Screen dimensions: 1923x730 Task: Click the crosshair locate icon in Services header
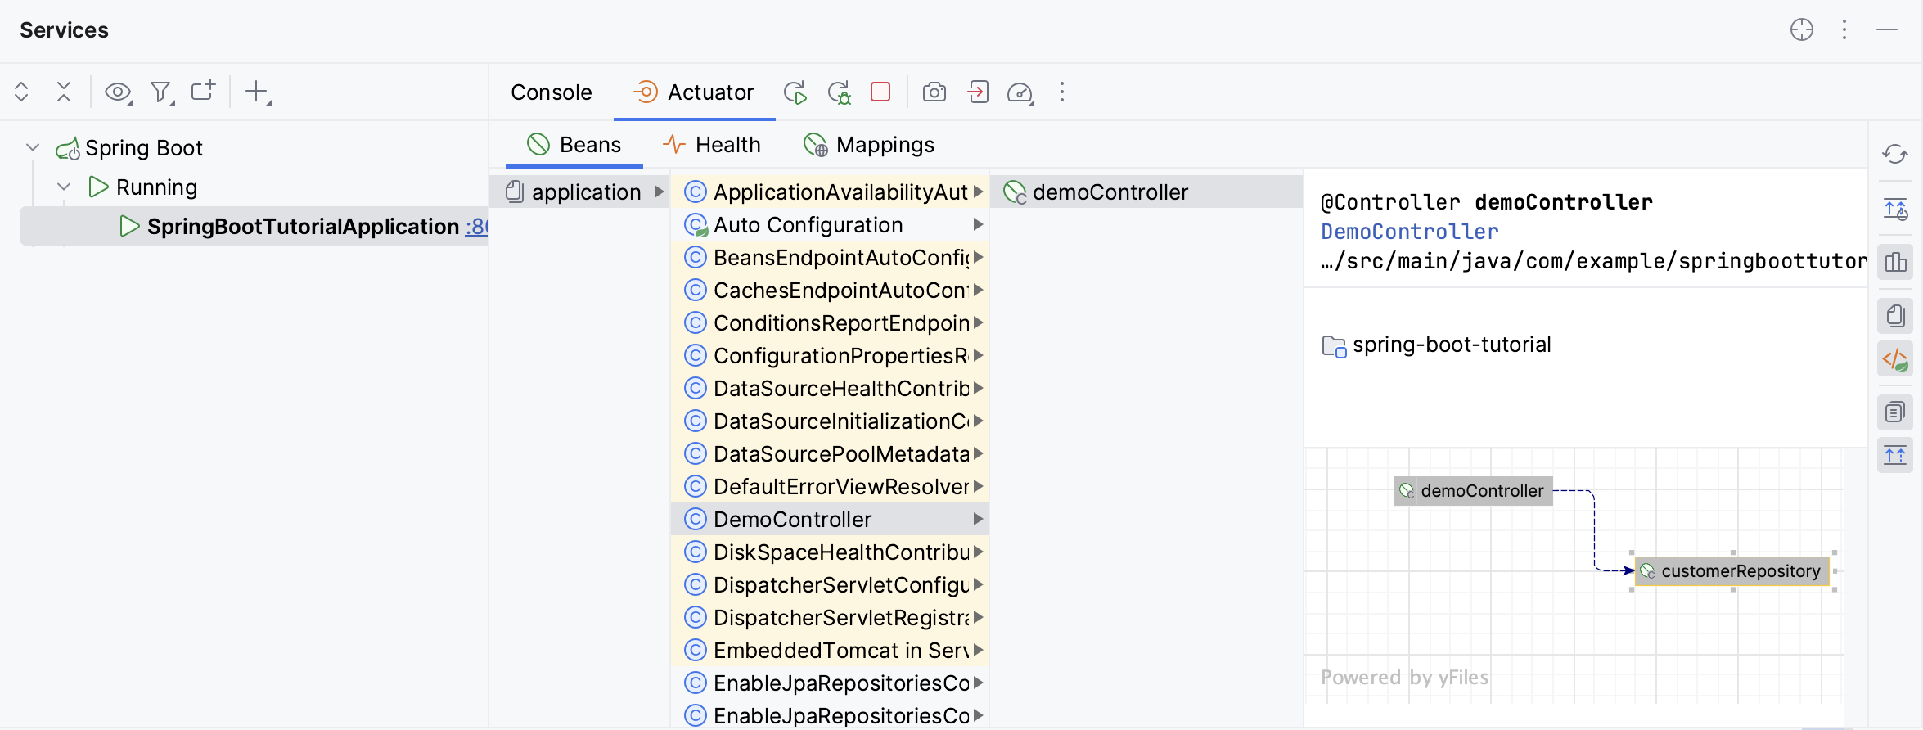(x=1802, y=29)
